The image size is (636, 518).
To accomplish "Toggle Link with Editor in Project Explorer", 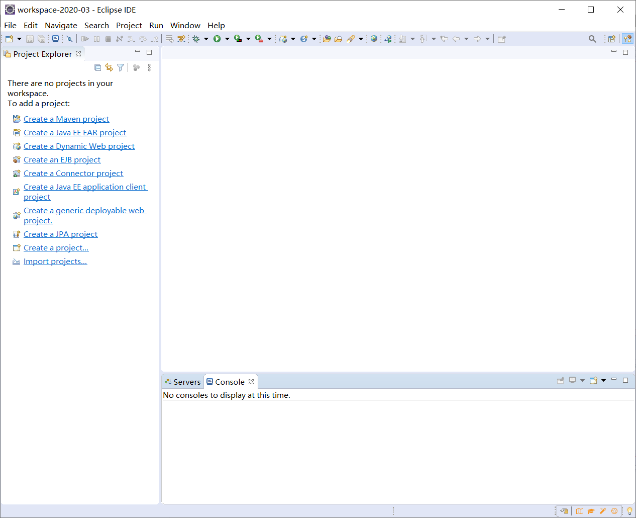I will 109,67.
